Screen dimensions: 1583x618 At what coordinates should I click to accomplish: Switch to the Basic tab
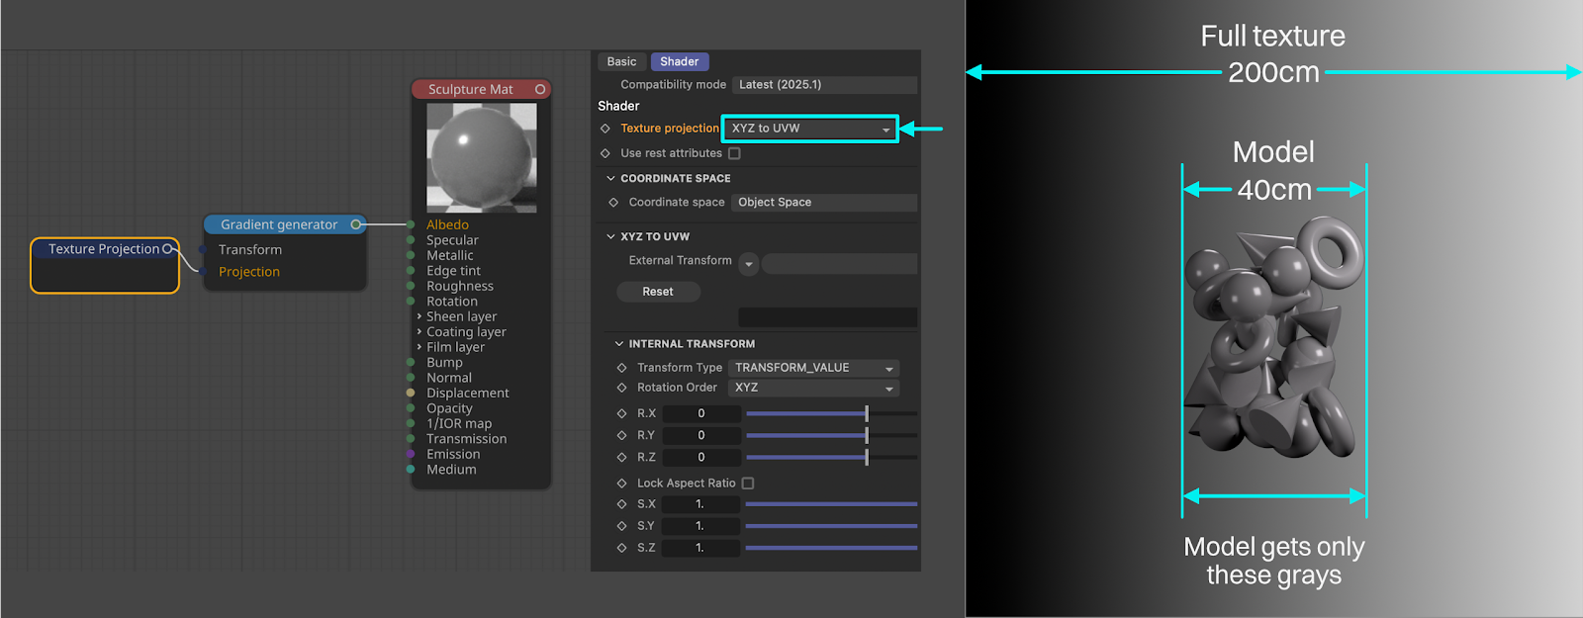click(x=621, y=61)
